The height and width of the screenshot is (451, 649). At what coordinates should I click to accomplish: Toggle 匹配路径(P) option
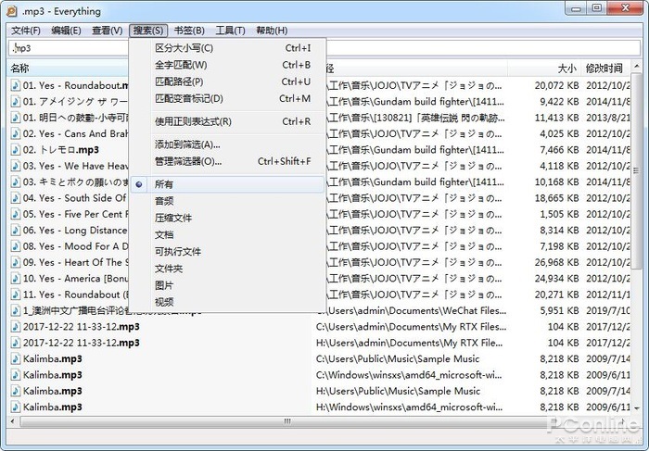click(228, 81)
